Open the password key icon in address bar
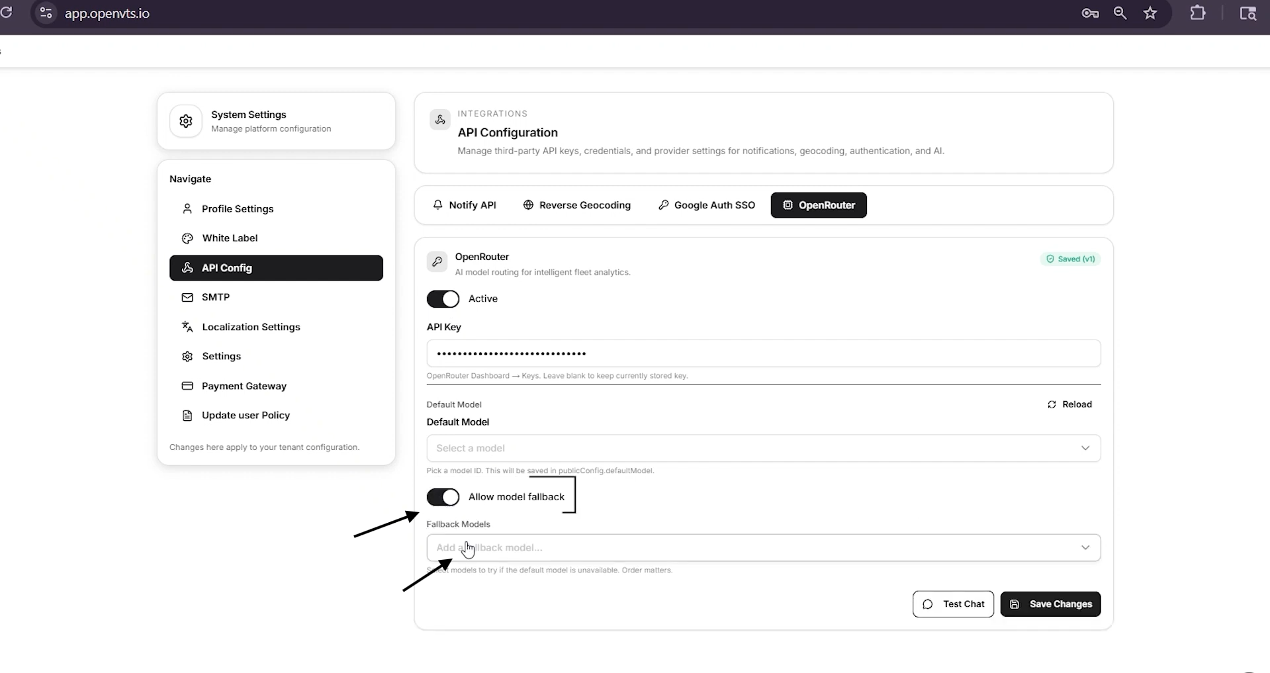This screenshot has height=673, width=1270. [x=1090, y=13]
